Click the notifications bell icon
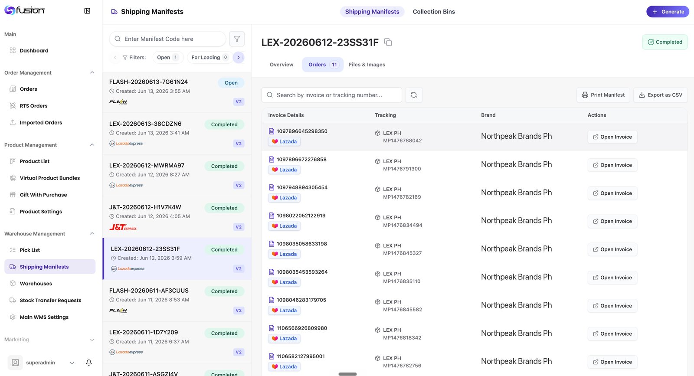Screen dimensions: 694x376 [89, 363]
